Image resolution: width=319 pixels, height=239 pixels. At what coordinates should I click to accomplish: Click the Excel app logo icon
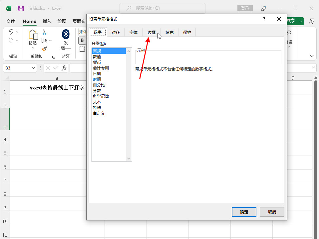pyautogui.click(x=8, y=8)
